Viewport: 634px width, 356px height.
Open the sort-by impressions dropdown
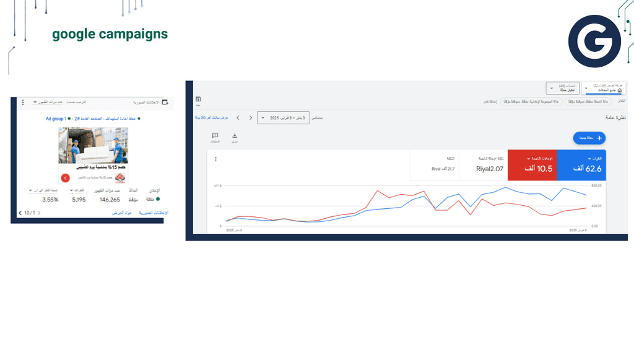pyautogui.click(x=48, y=103)
